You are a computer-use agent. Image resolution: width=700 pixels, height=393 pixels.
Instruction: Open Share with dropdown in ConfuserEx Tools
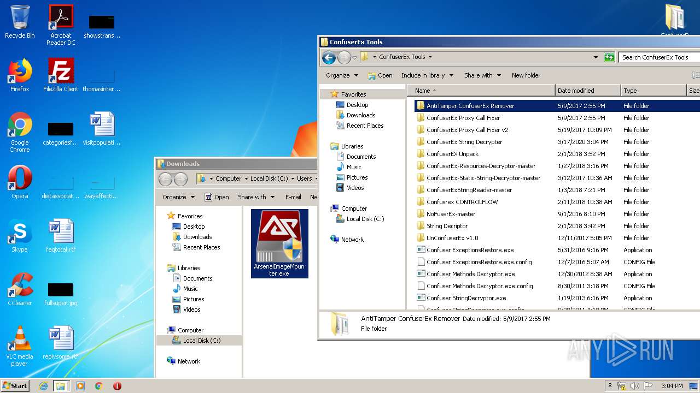[x=482, y=75]
